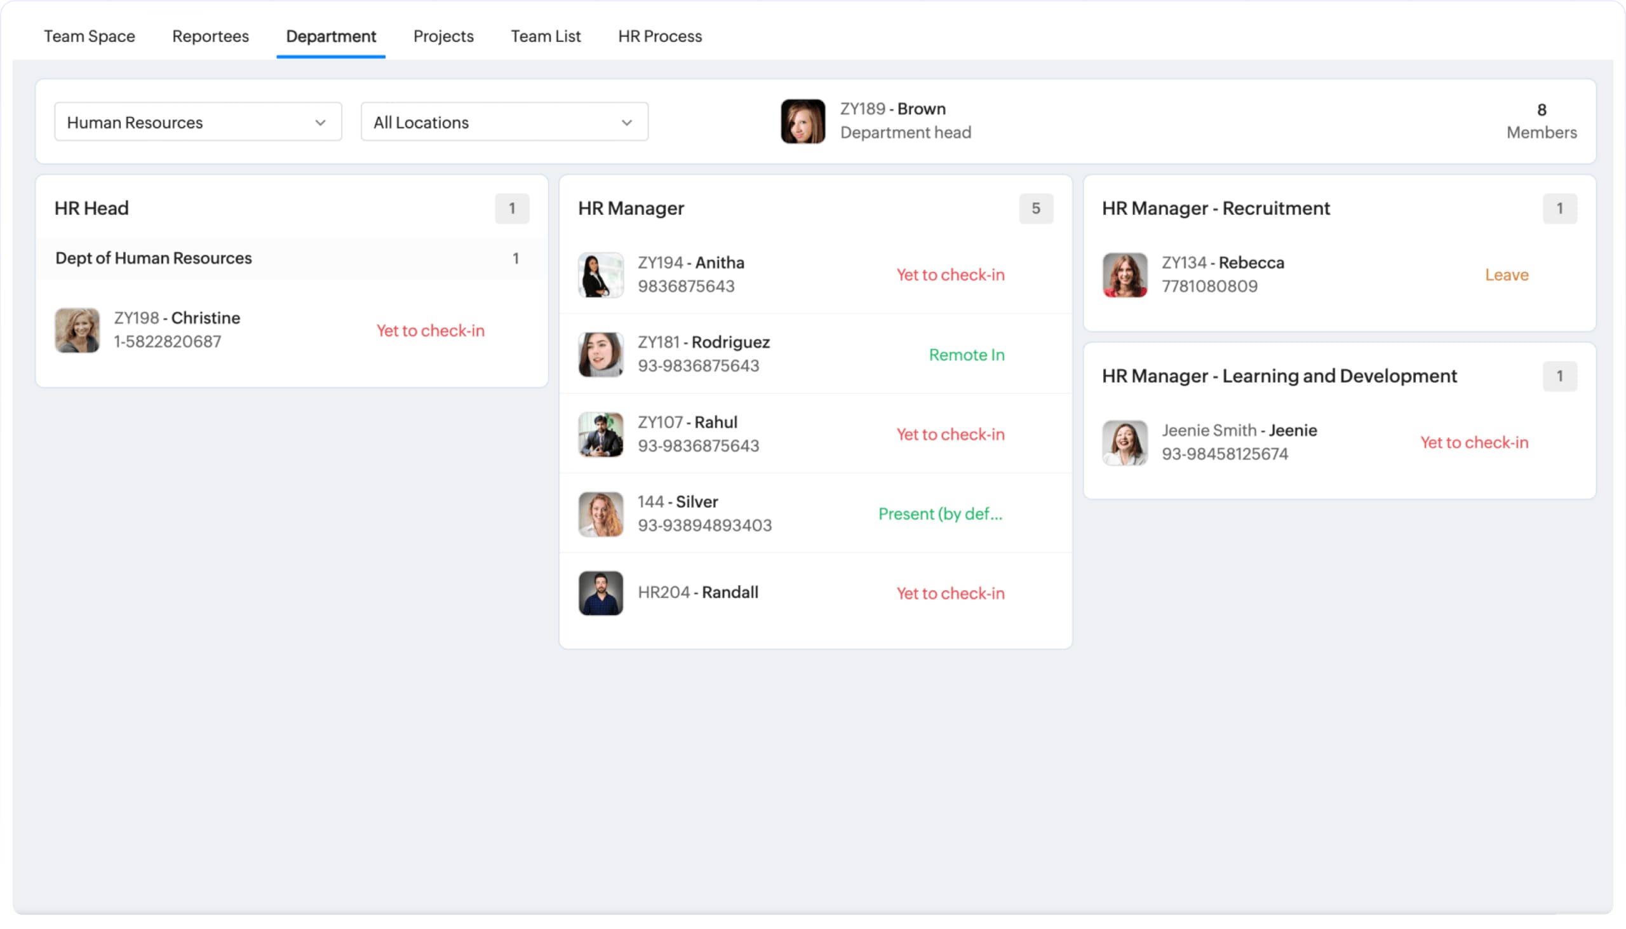Click the Reportees menu item
This screenshot has width=1626, height=929.
[x=211, y=36]
